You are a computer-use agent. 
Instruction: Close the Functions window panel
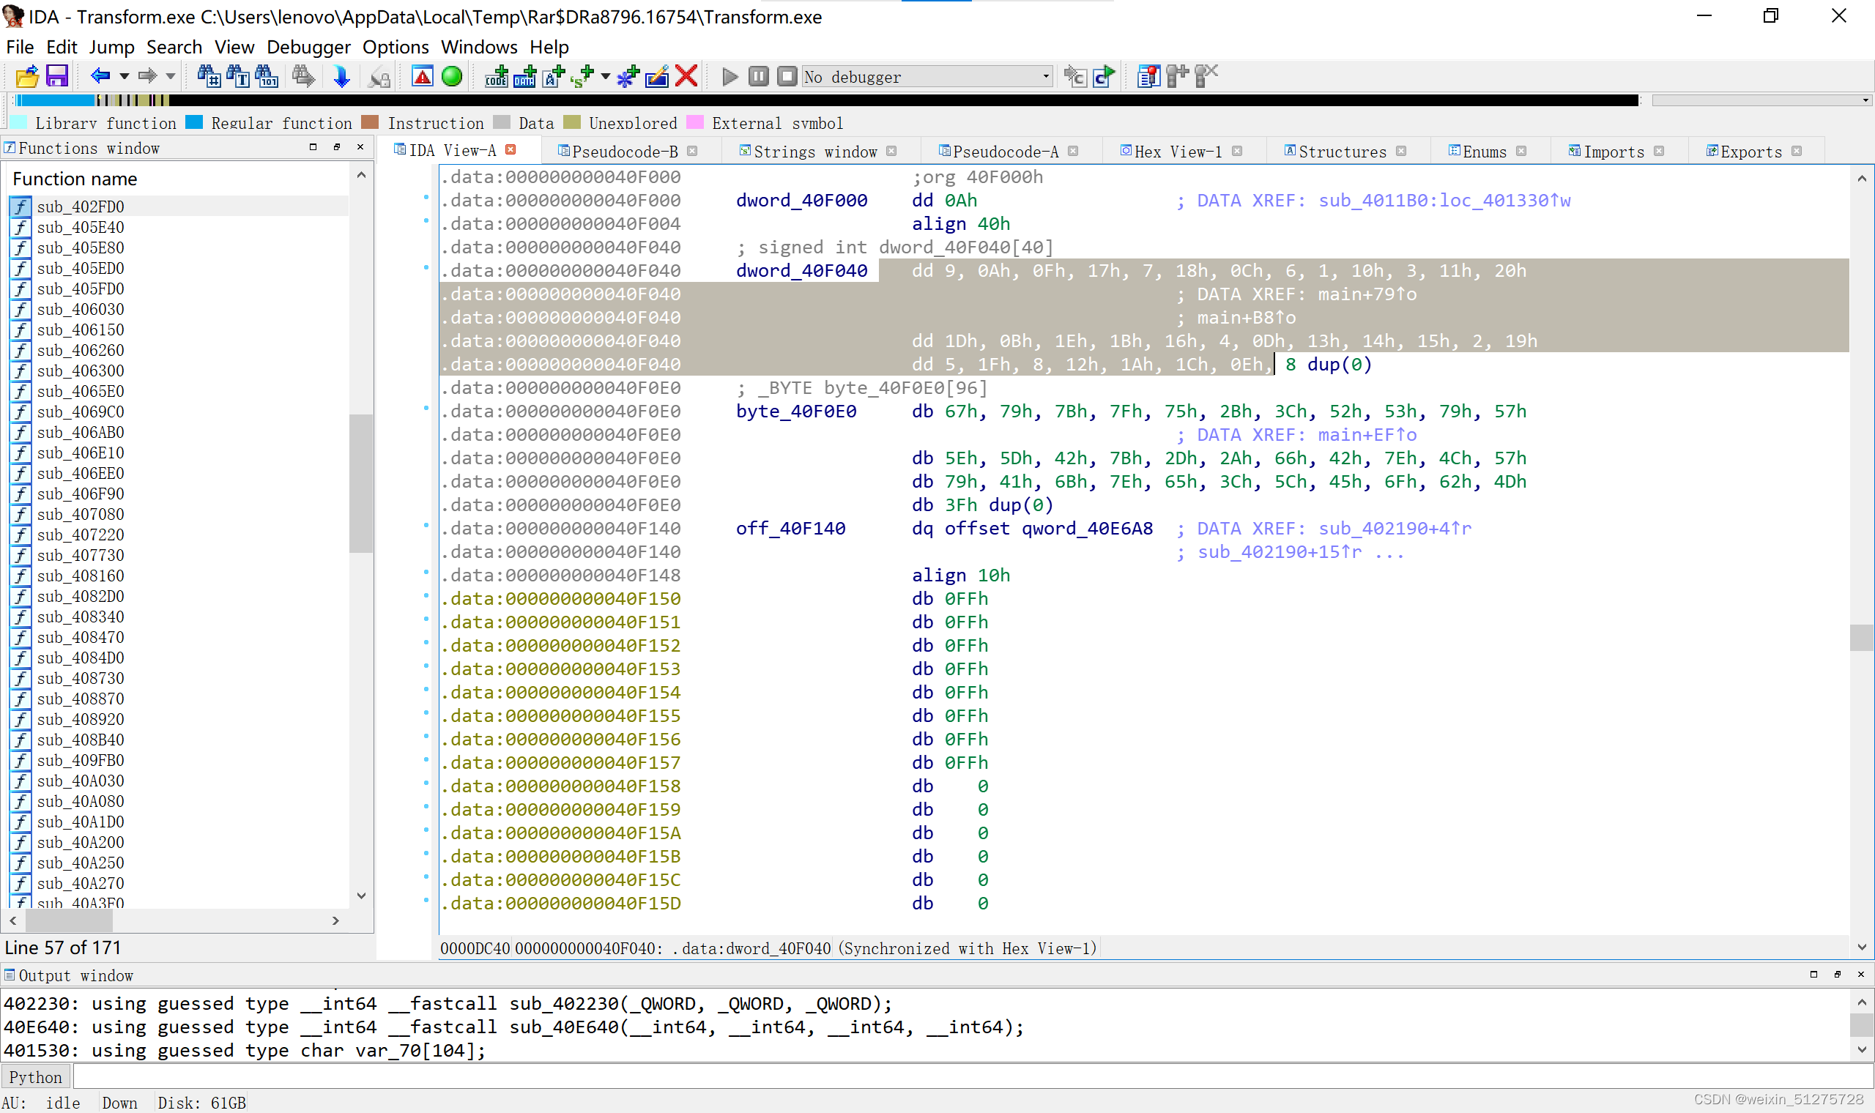360,147
